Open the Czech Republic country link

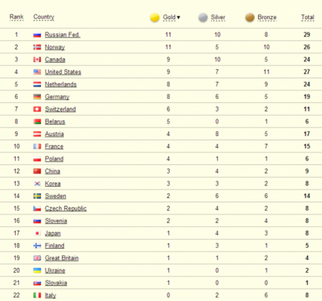[66, 208]
